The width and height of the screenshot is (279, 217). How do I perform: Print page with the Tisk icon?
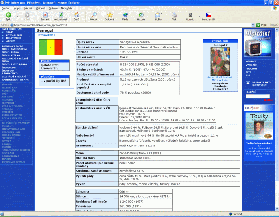[x=174, y=15]
